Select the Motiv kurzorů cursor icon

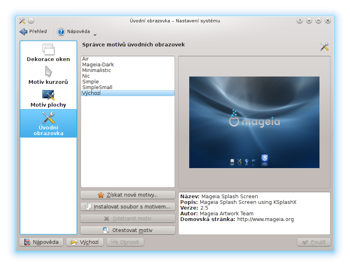(x=48, y=72)
